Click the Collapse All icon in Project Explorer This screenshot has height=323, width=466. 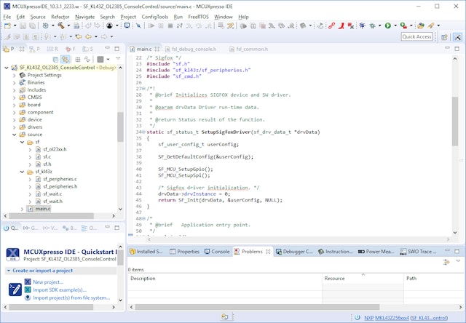(55, 59)
